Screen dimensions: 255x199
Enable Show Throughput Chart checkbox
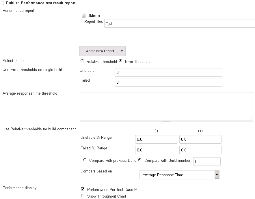tap(83, 196)
